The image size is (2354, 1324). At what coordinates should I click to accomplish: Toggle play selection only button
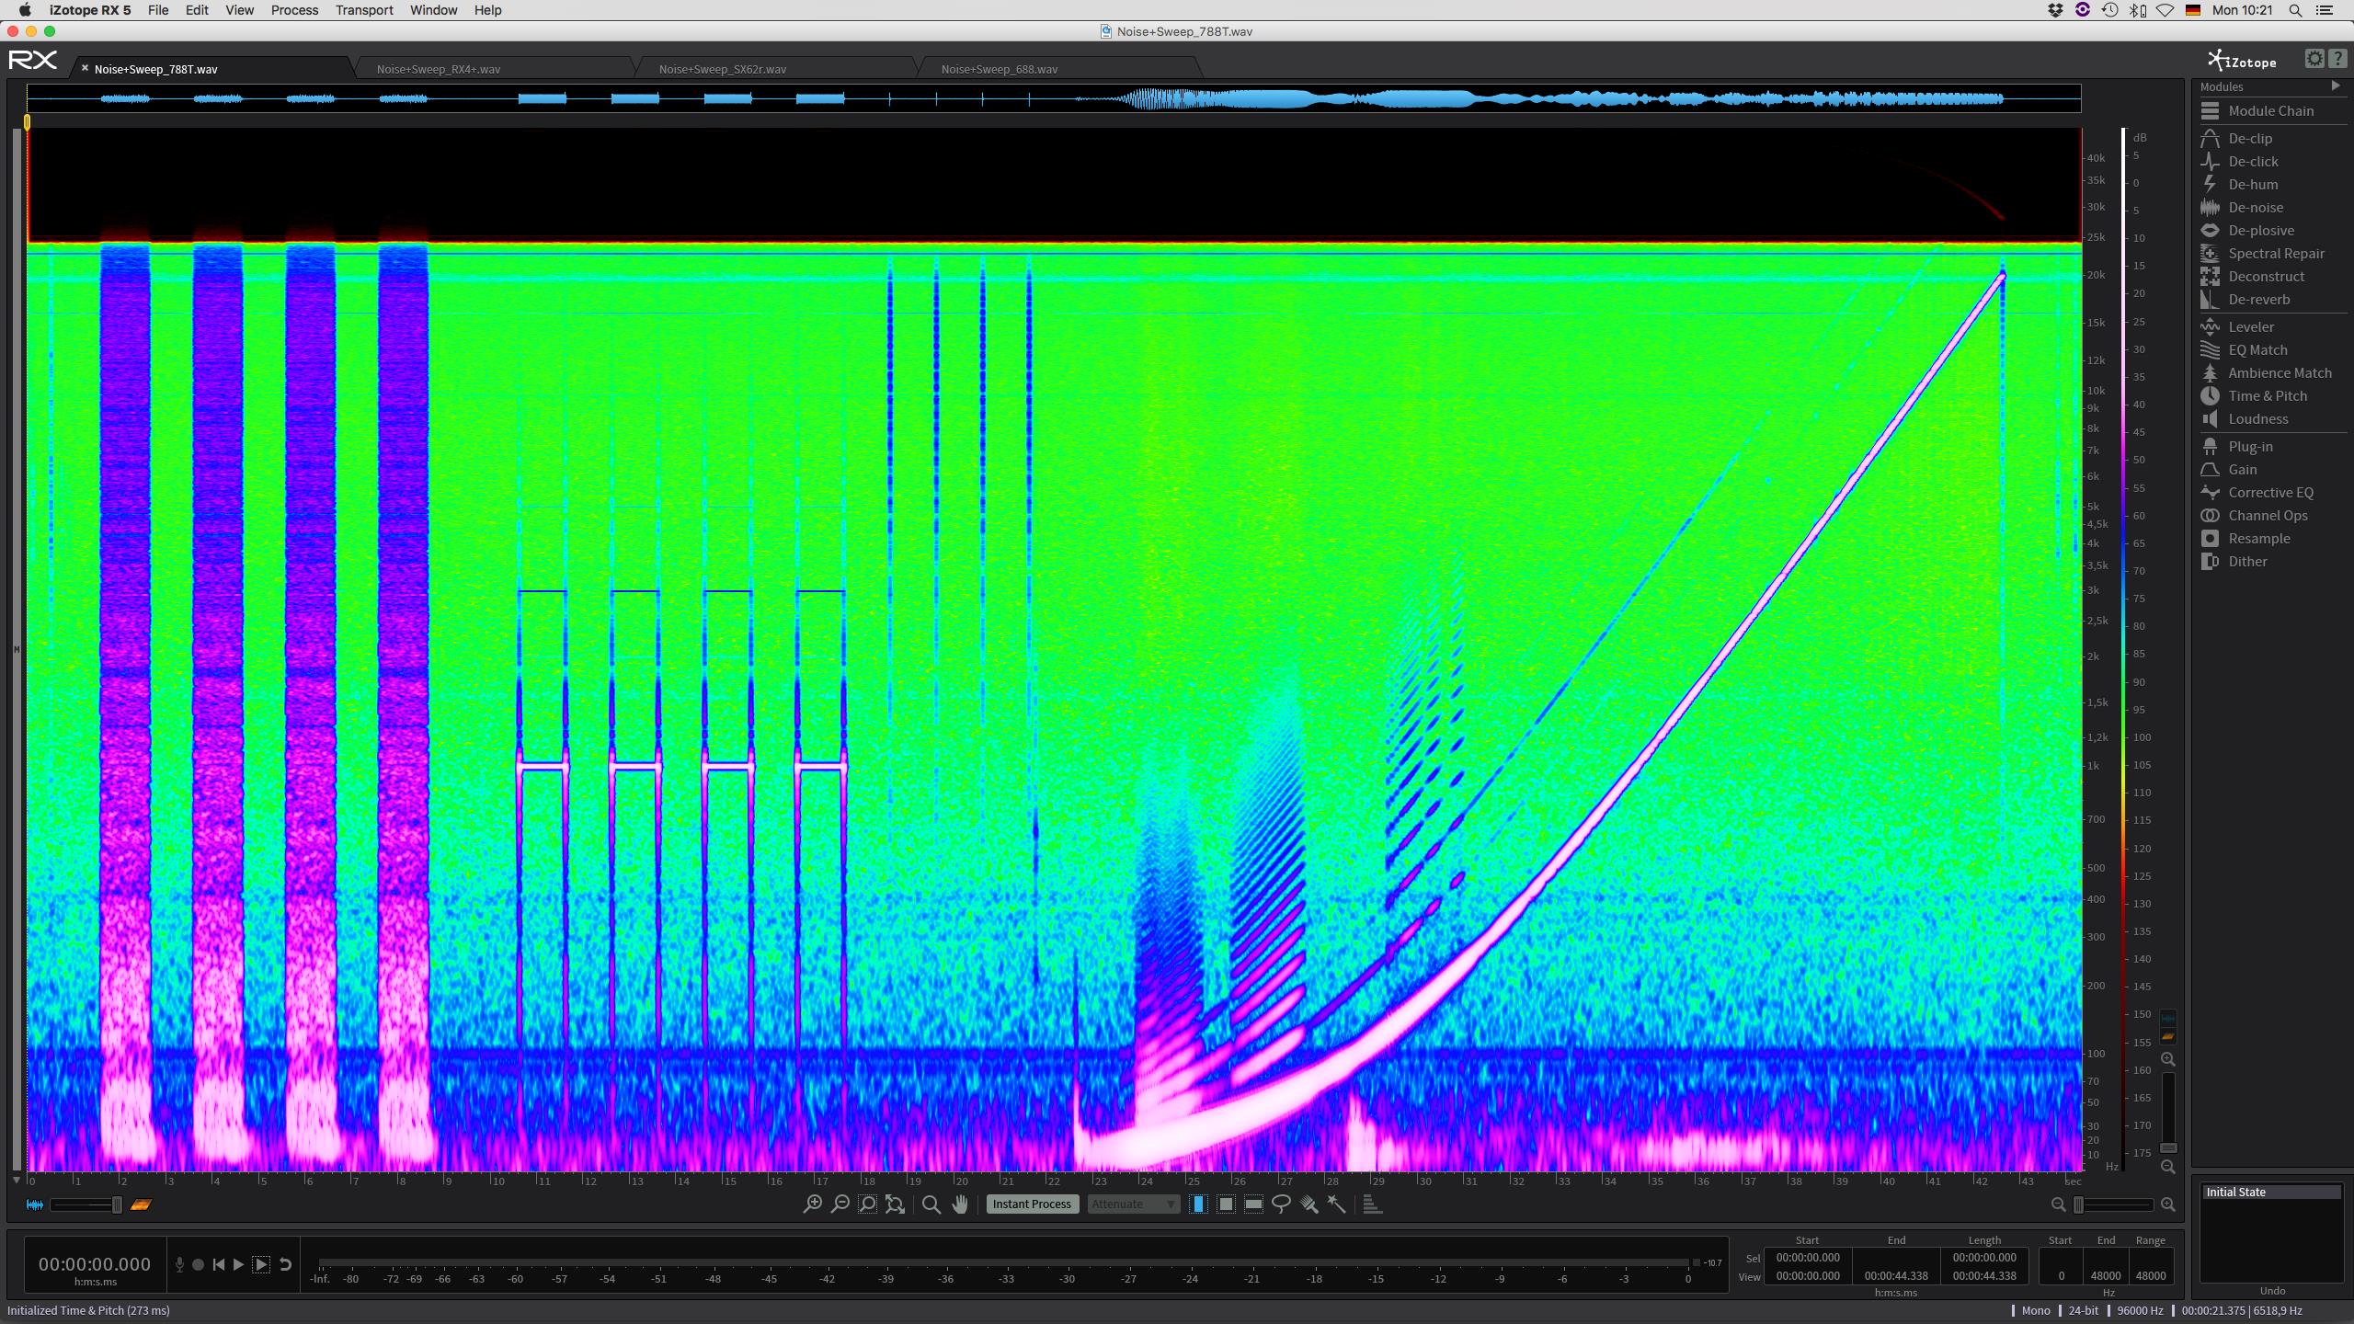click(261, 1264)
